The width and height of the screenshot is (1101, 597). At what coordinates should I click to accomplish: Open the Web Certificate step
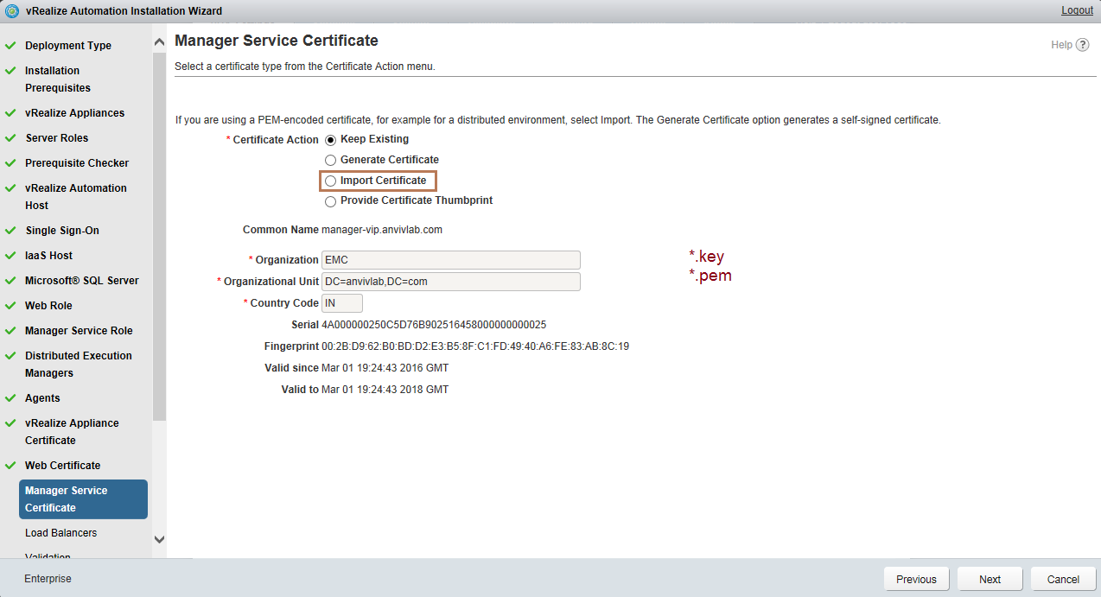[62, 466]
